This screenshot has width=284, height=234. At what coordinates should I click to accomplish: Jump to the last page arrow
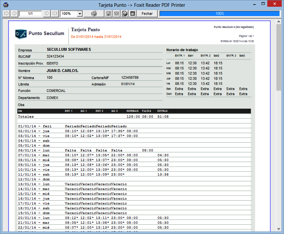[x=55, y=13]
